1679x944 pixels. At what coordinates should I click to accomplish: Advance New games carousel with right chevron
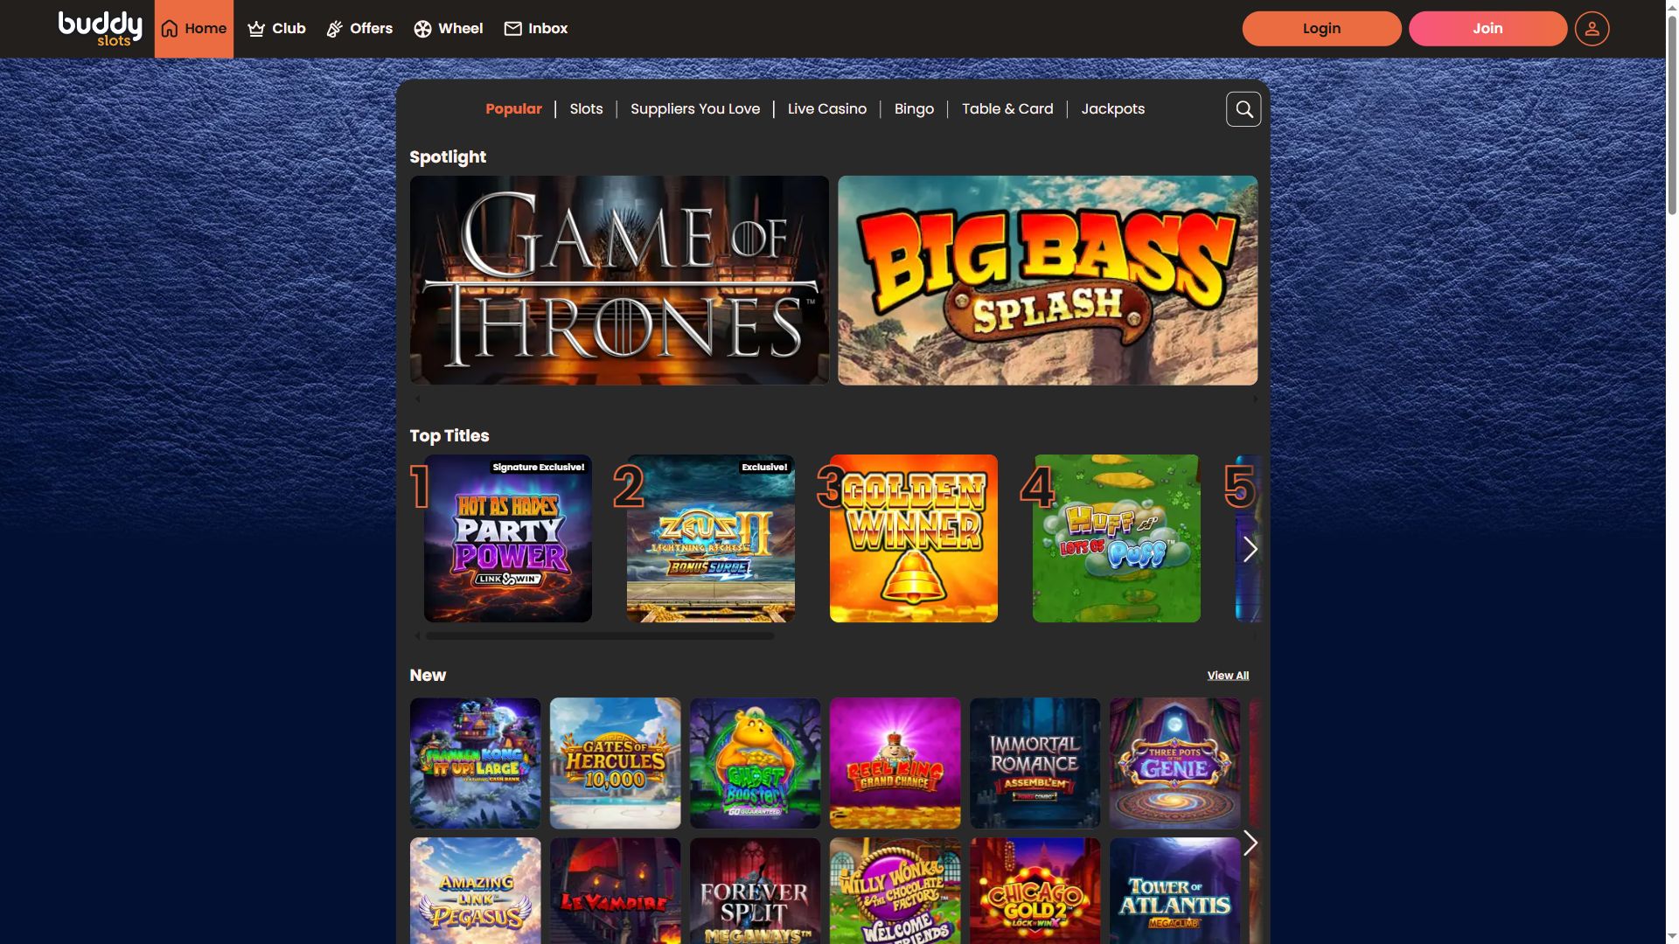[1250, 843]
